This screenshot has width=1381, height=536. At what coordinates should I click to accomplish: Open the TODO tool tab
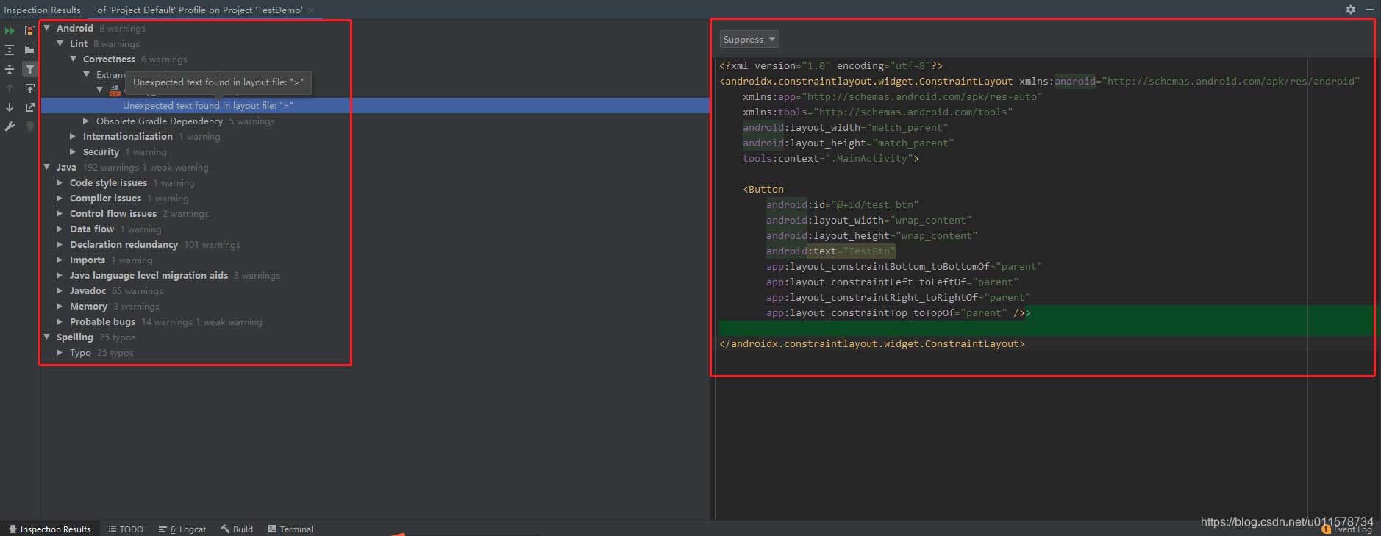126,529
